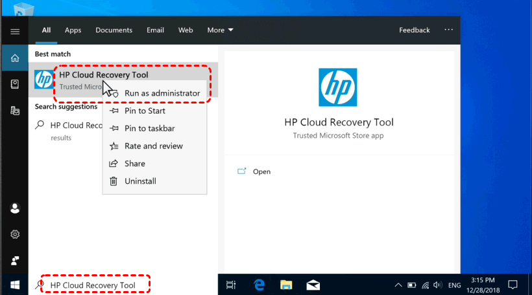Viewport: 532px width, 295px height.
Task: Switch to the Web search tab
Action: (x=186, y=30)
